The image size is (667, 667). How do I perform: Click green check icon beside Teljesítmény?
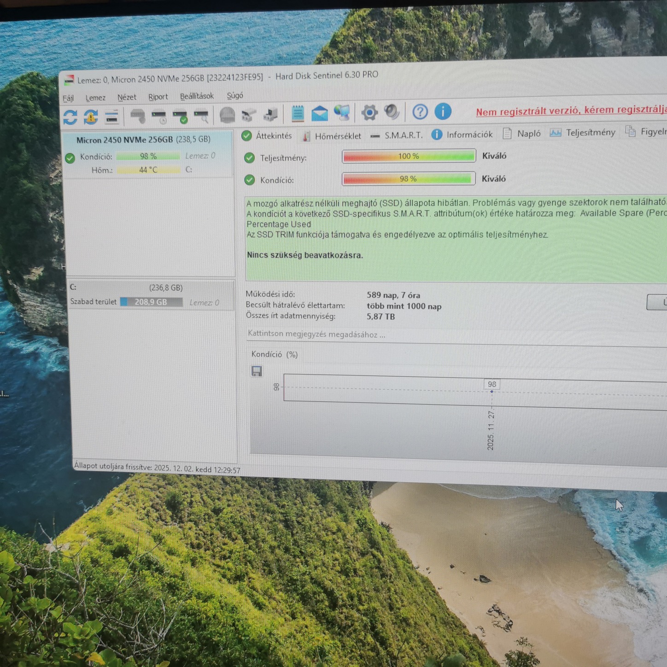pyautogui.click(x=249, y=158)
